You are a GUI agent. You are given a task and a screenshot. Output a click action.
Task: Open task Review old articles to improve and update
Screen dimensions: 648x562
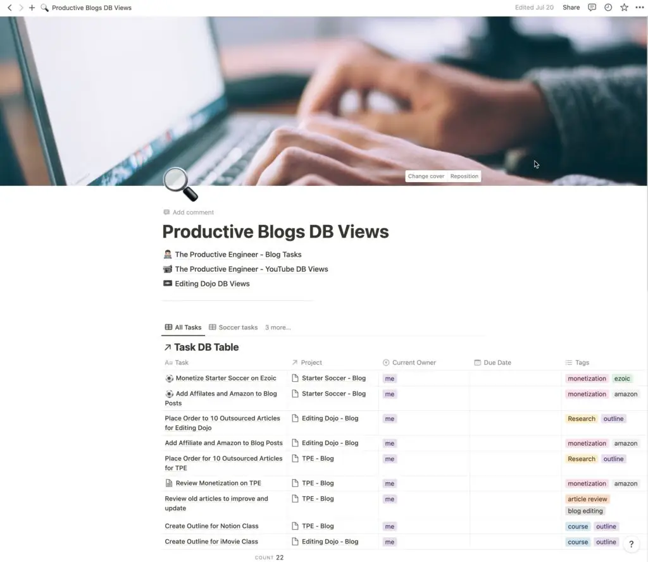coord(216,503)
